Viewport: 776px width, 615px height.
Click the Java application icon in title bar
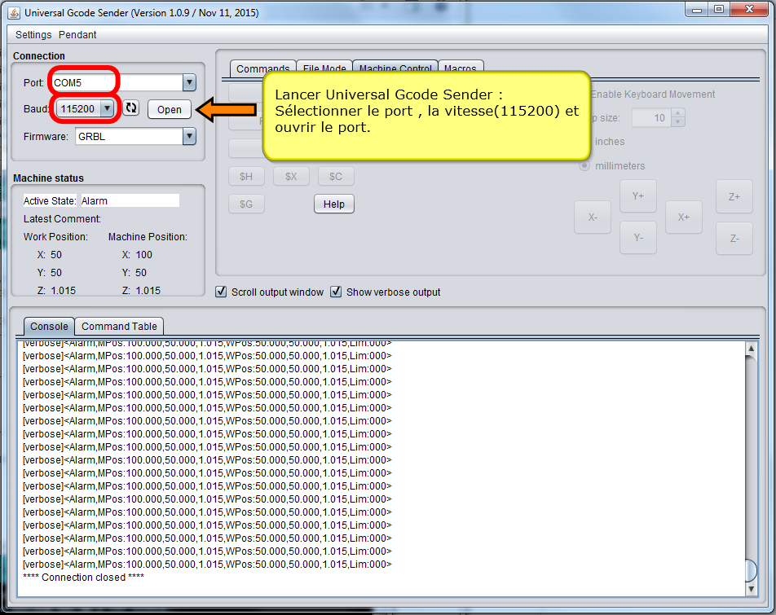coord(14,12)
